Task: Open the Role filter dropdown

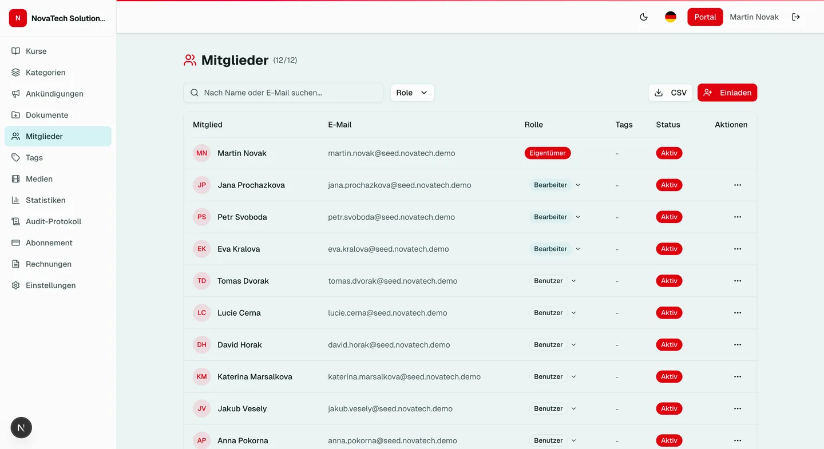Action: point(411,92)
